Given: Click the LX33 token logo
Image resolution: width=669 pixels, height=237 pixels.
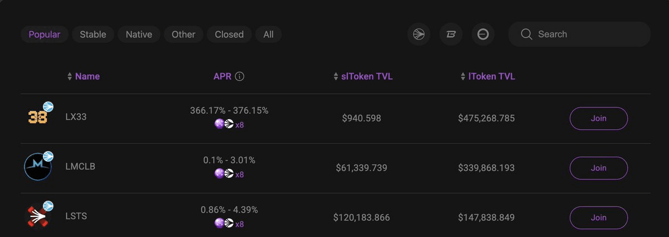Looking at the screenshot, I should (38, 117).
